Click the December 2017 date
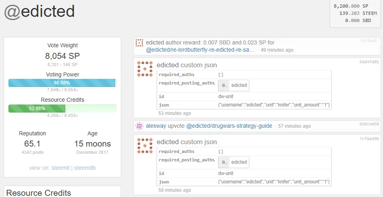The image size is (383, 197). click(x=92, y=153)
